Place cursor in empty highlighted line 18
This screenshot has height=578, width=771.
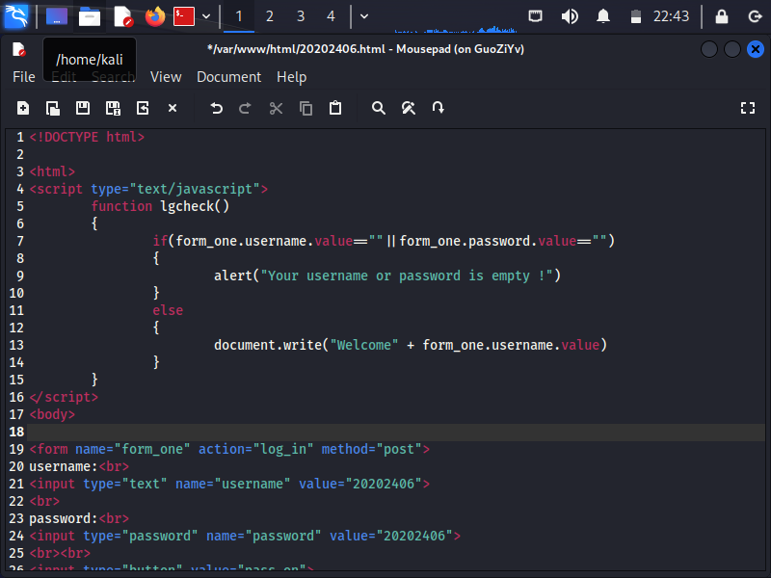(x=396, y=432)
